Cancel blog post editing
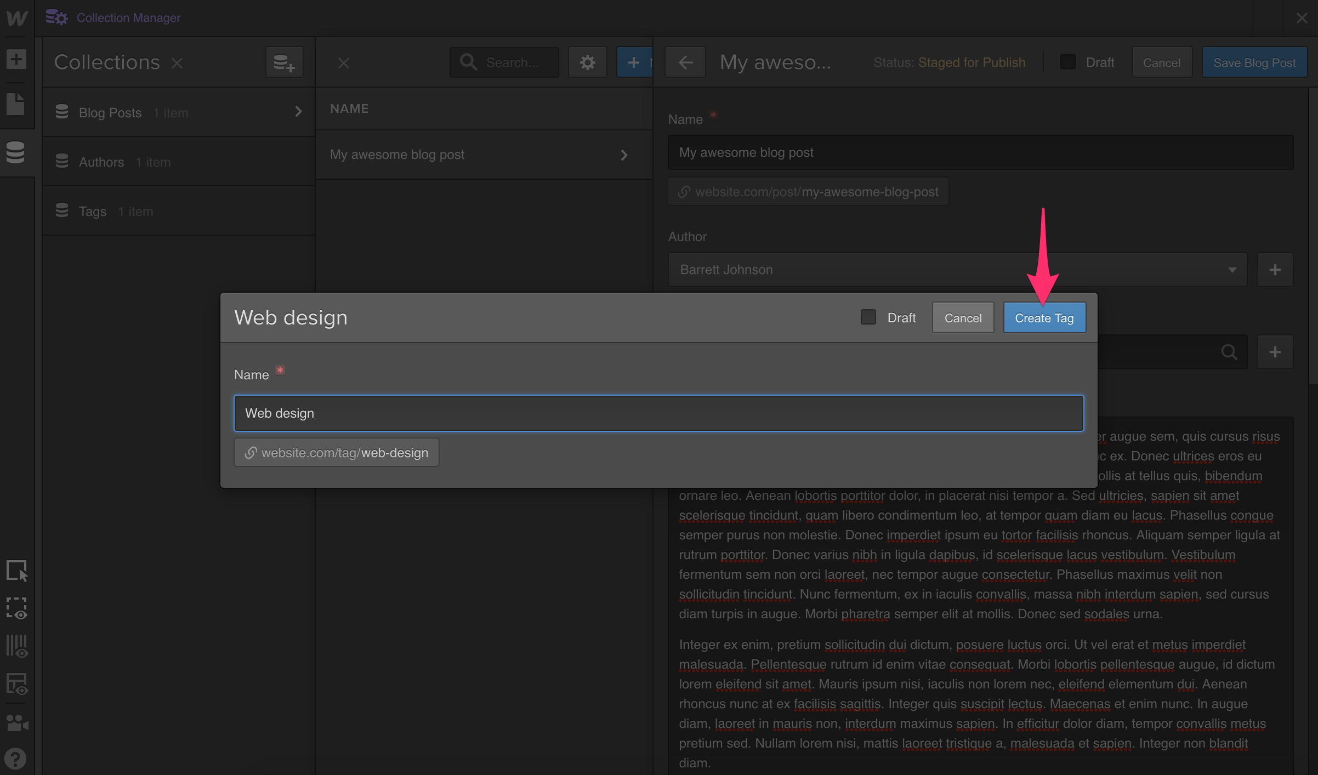The height and width of the screenshot is (775, 1318). [x=1162, y=62]
